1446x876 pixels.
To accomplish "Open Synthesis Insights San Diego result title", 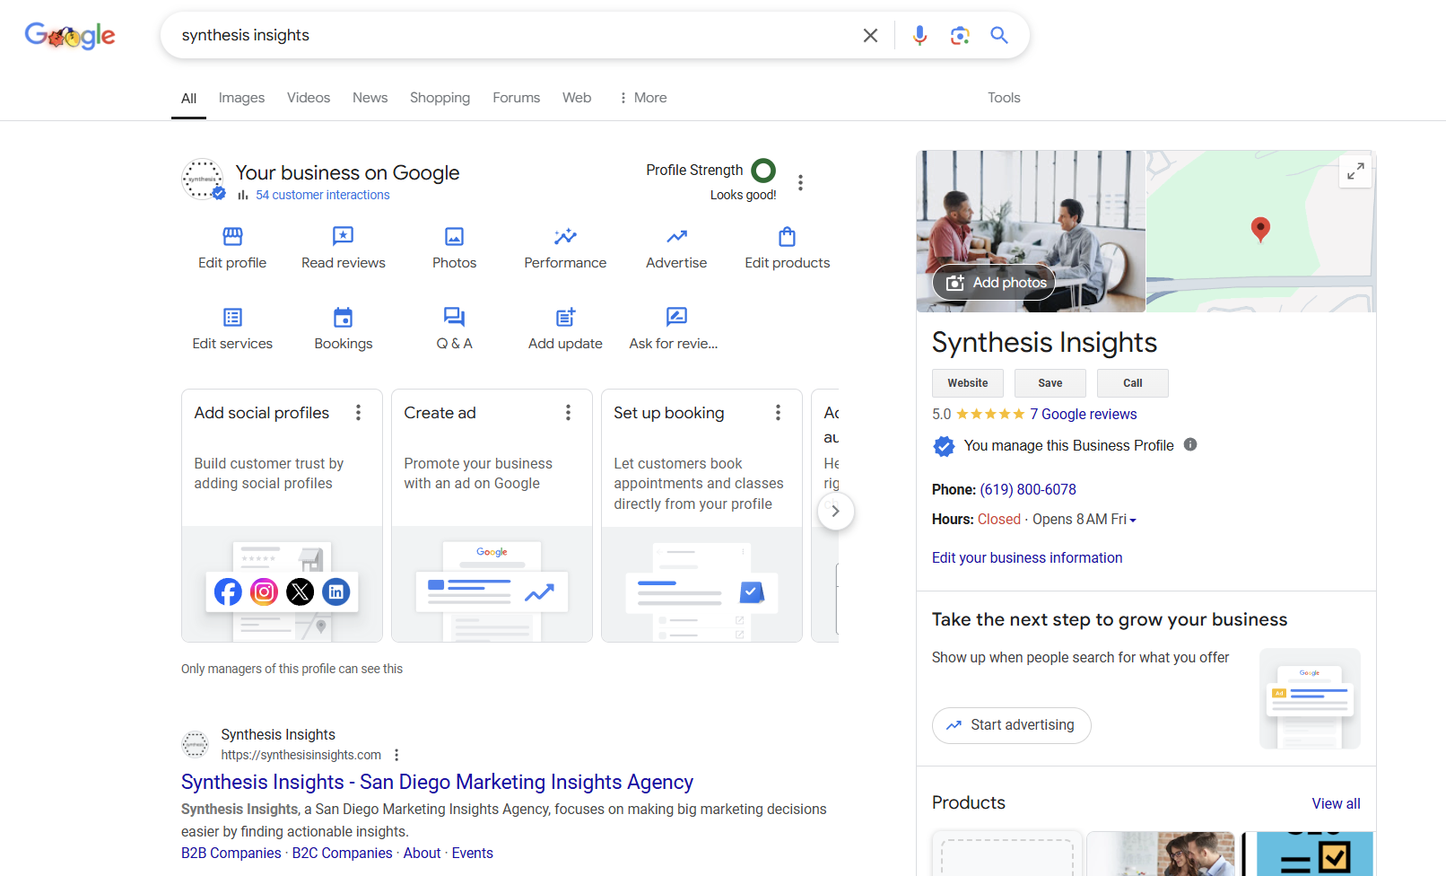I will (x=437, y=782).
